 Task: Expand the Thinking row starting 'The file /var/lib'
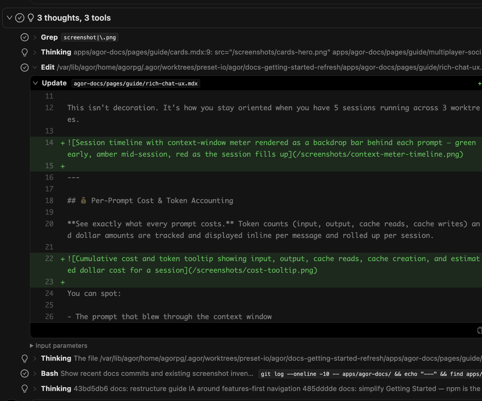[35, 358]
